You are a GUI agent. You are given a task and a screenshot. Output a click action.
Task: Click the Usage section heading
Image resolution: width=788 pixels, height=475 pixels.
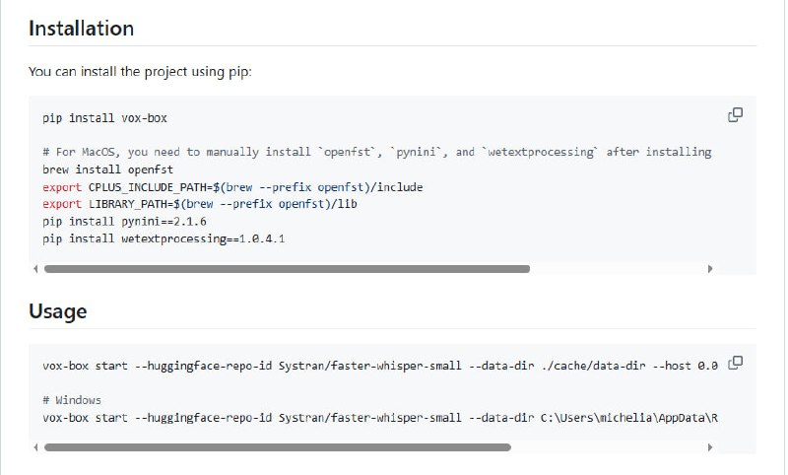tap(57, 311)
